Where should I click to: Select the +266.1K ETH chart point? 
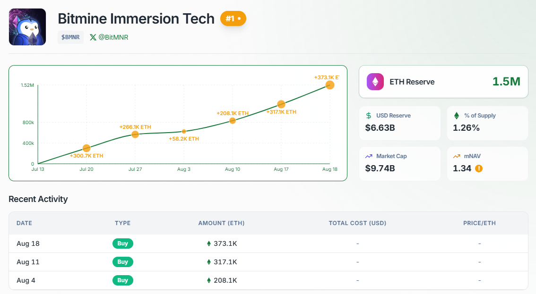click(135, 134)
